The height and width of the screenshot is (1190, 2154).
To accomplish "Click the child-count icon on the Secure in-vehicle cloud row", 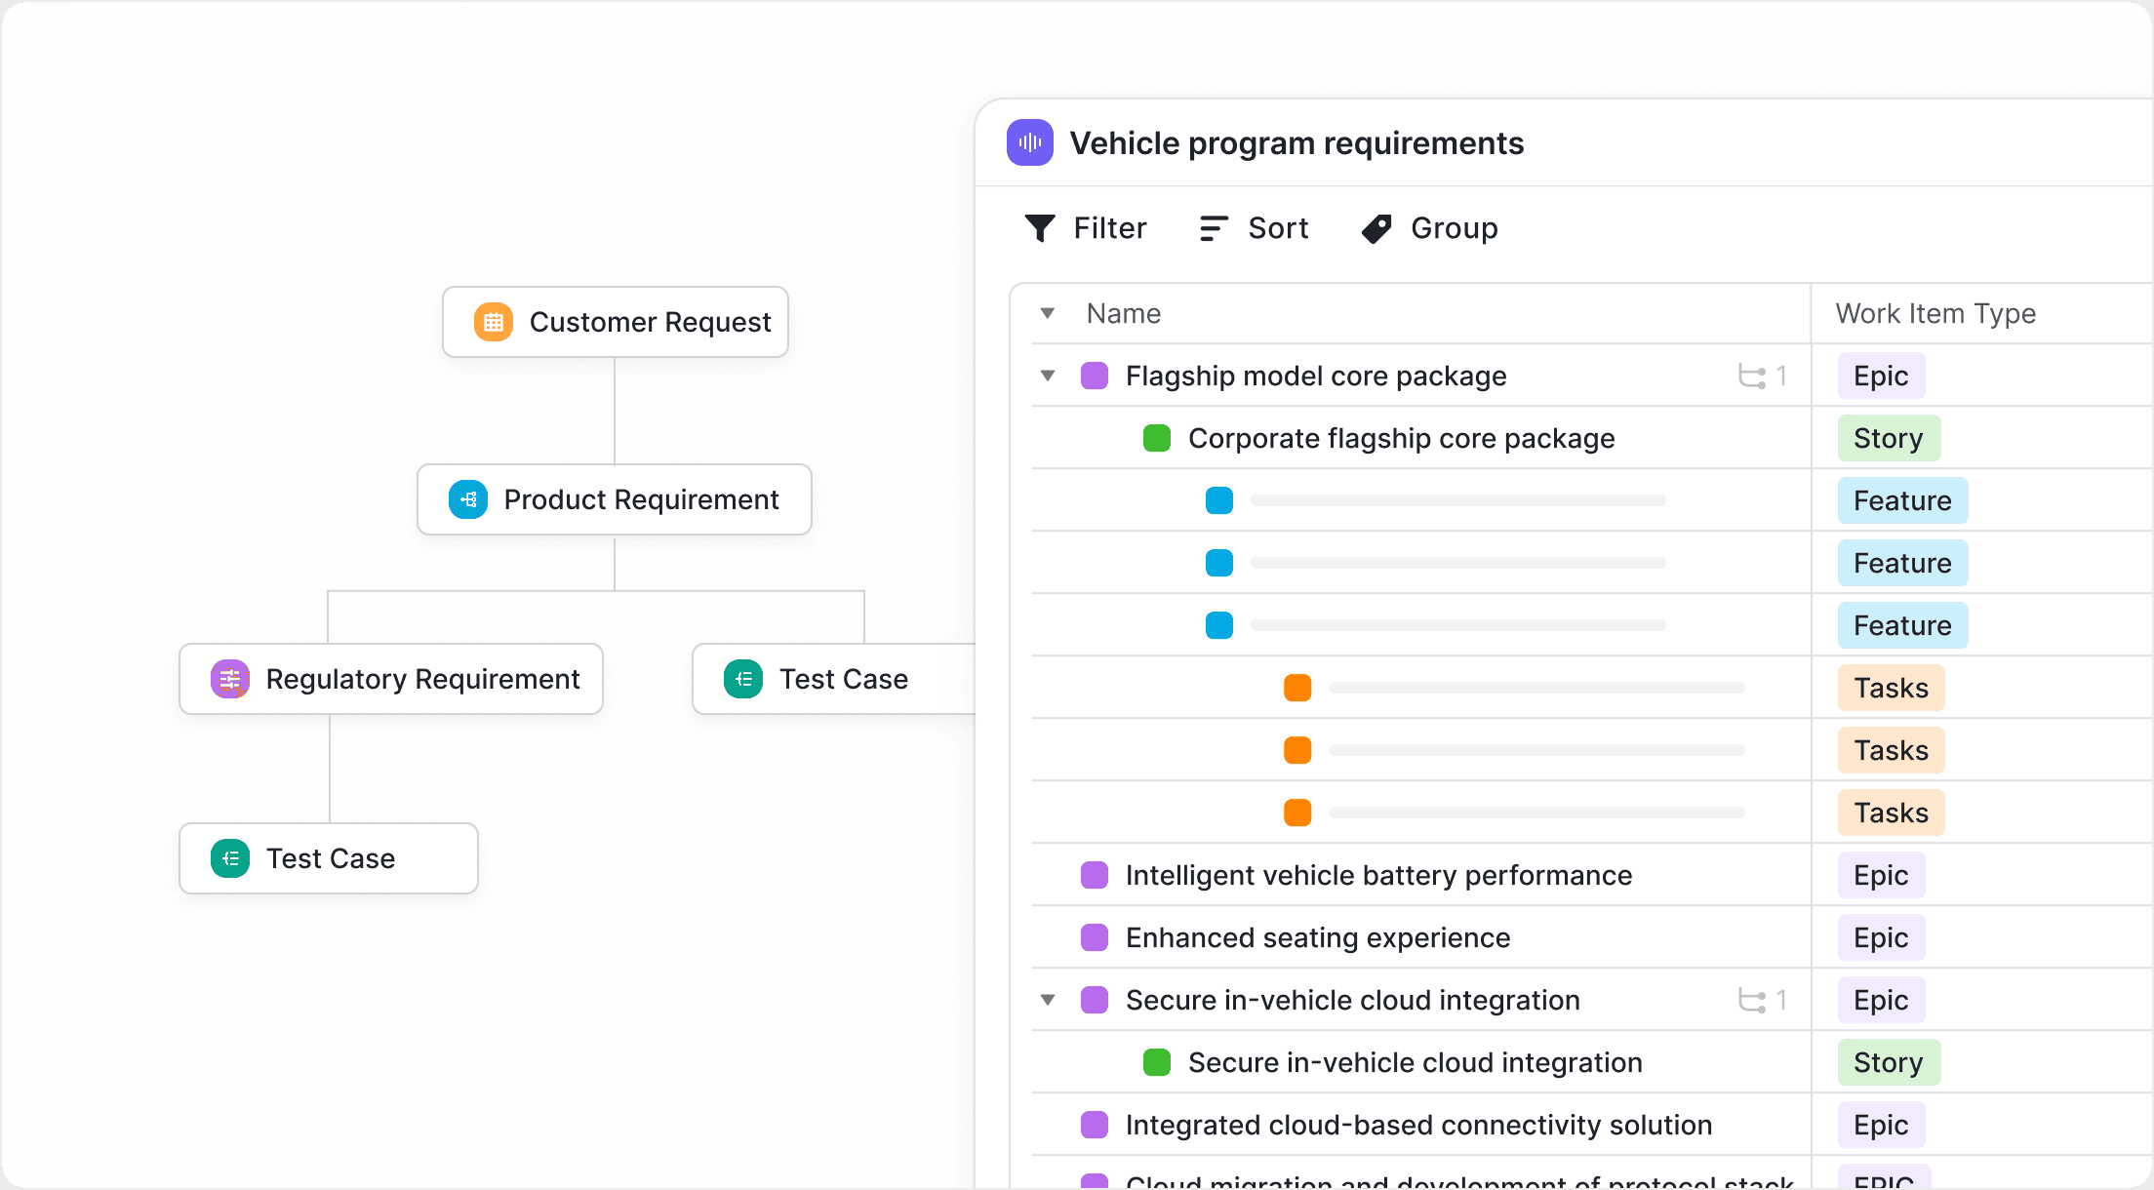I will (x=1752, y=1001).
